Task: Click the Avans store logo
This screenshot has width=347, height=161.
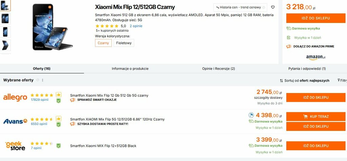Action: (15, 121)
